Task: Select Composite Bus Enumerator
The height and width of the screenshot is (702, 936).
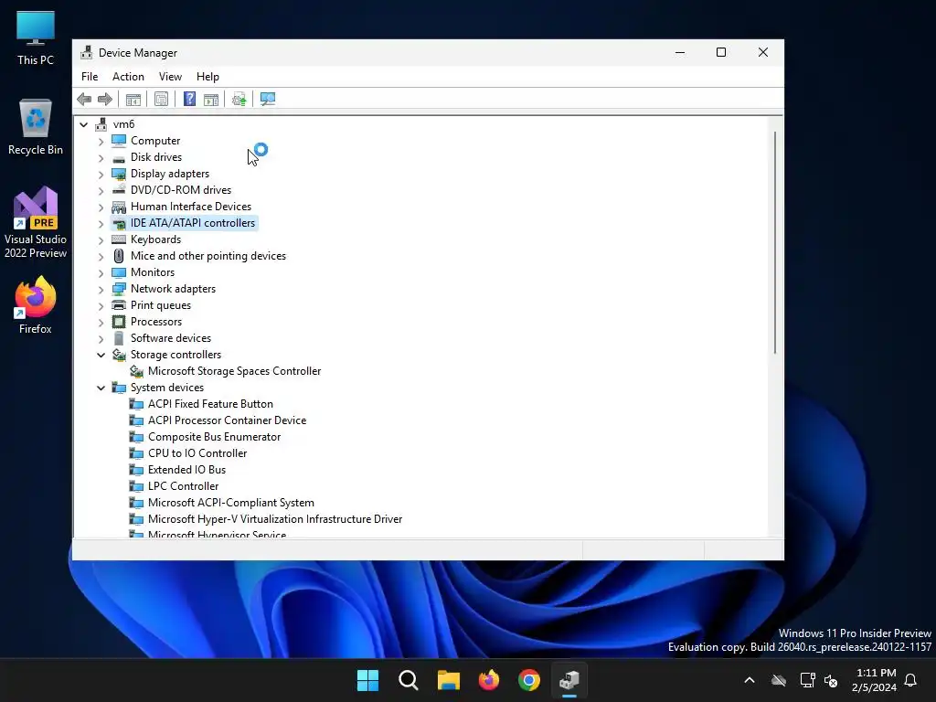Action: (214, 437)
